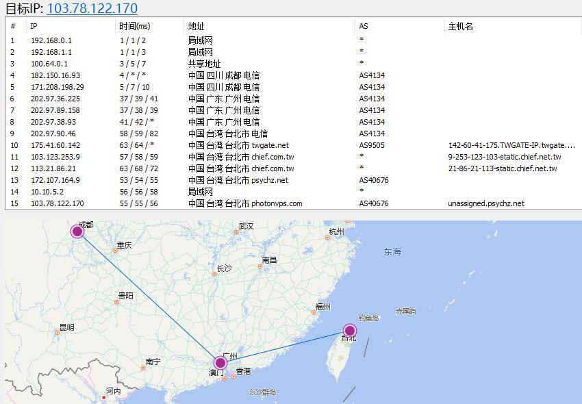582x404 pixels.
Task: Click the purple Chengdu hop marker
Action: coord(77,231)
